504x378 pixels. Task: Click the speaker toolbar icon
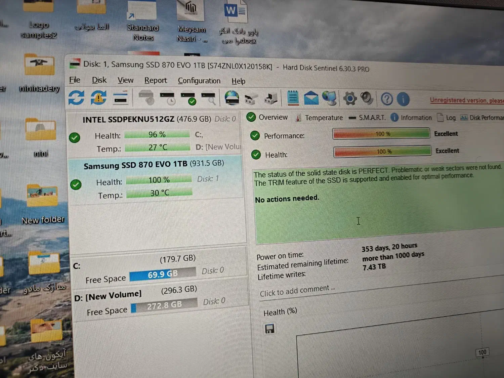tap(367, 98)
